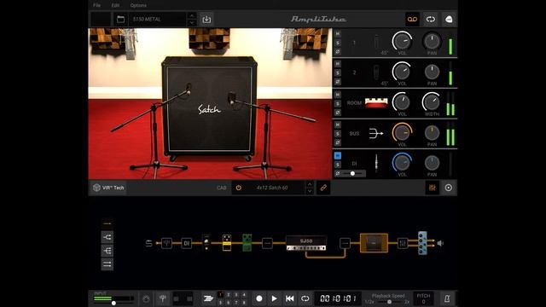
Task: Toggle the transport loop button
Action: (x=305, y=298)
